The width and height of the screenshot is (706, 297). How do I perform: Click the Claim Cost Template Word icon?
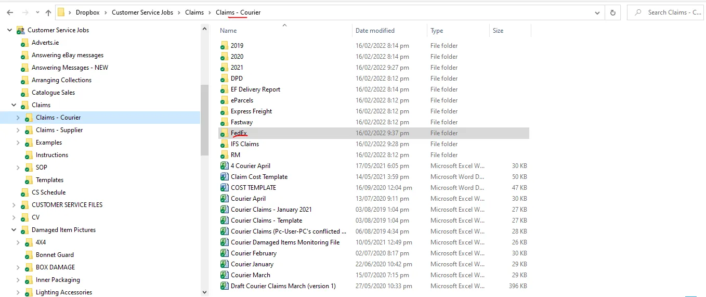(x=224, y=177)
